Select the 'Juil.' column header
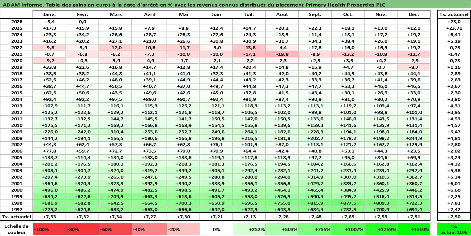 coord(249,14)
